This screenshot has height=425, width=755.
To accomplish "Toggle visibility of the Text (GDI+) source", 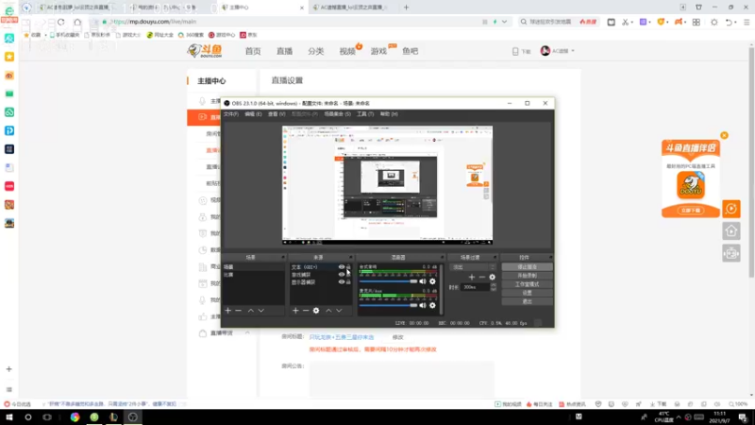I will [342, 267].
